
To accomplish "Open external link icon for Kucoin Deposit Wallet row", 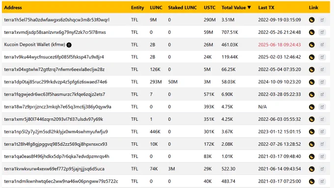I will (x=322, y=45).
